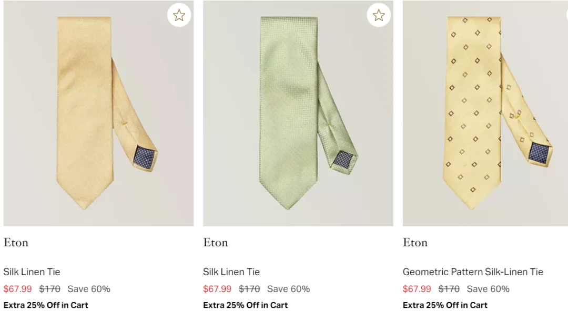Click Extra 25% Off in Cart under yellow tie

click(x=46, y=305)
